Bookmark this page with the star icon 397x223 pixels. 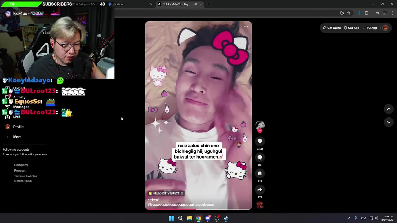click(349, 13)
